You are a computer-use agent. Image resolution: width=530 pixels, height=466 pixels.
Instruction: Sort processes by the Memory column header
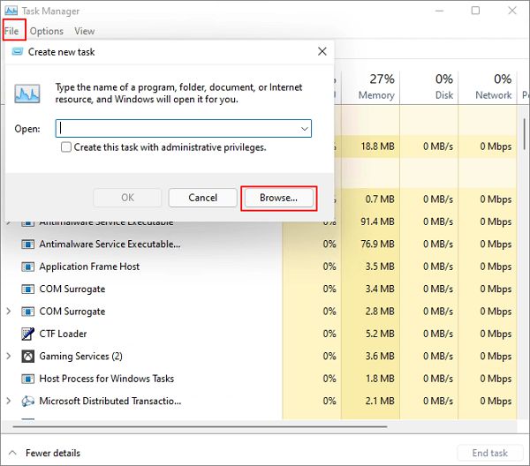(375, 86)
